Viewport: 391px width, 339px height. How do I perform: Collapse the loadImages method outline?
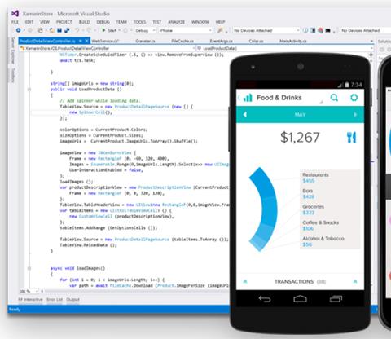pyautogui.click(x=29, y=268)
